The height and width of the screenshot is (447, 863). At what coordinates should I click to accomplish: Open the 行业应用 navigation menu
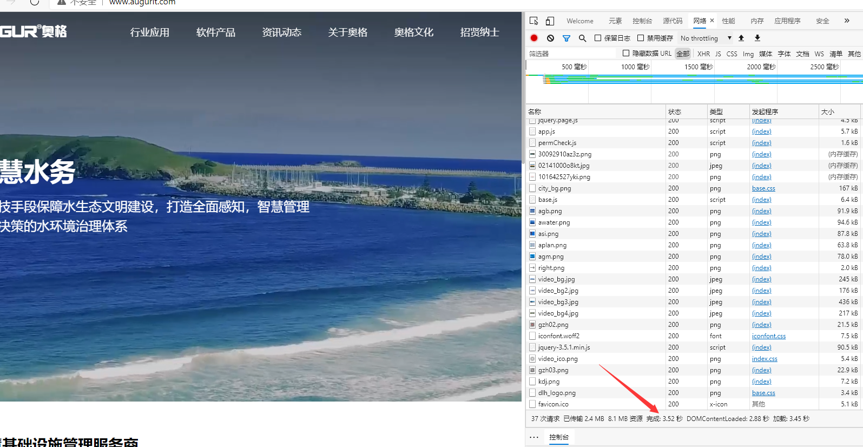[150, 32]
